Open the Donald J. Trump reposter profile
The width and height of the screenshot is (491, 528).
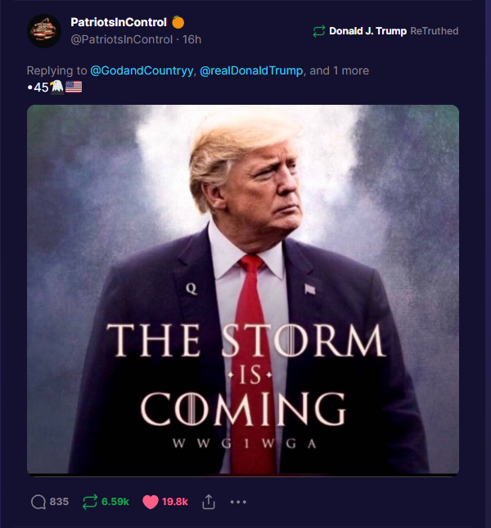pyautogui.click(x=367, y=31)
